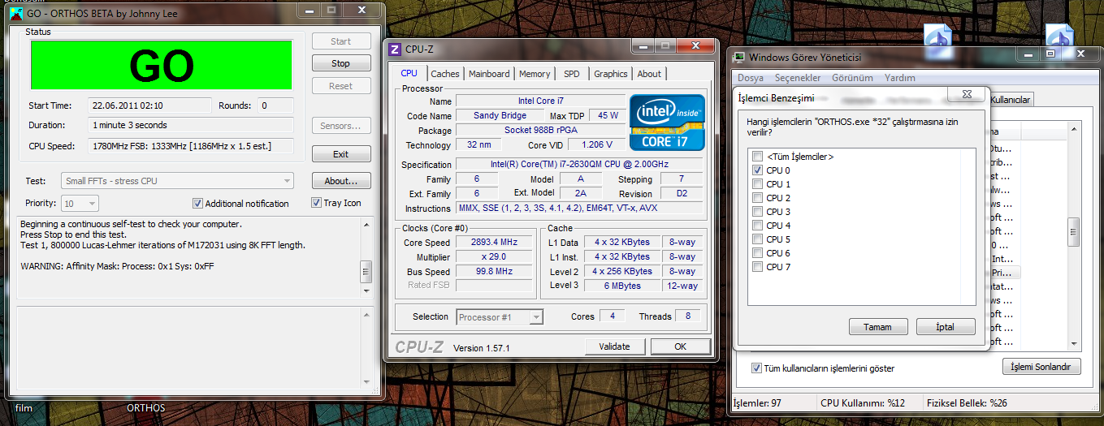
Task: Open the Görünüm menu in Task Manager
Action: 852,78
